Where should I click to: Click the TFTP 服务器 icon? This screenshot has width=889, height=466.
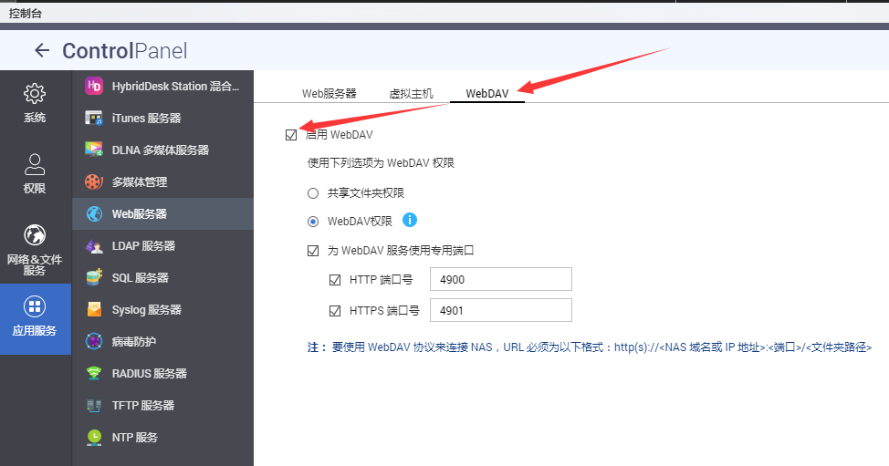(x=93, y=406)
